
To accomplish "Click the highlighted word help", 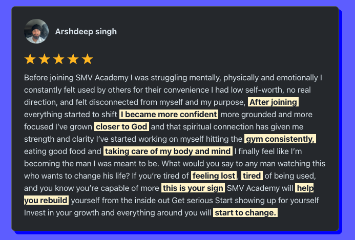I will (304, 188).
